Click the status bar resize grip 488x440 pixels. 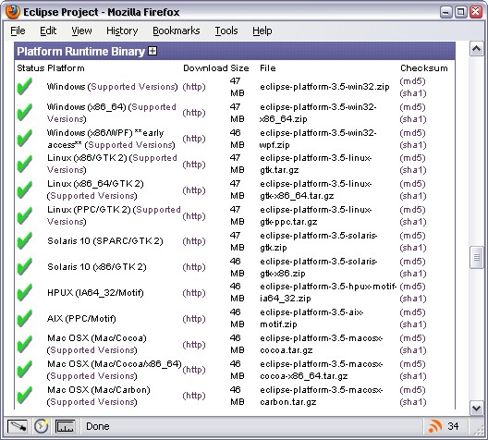[478, 430]
